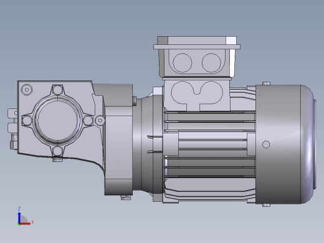The width and height of the screenshot is (324, 243).
Task: Select the bottom bolt hole of output flange
Action: point(57,151)
